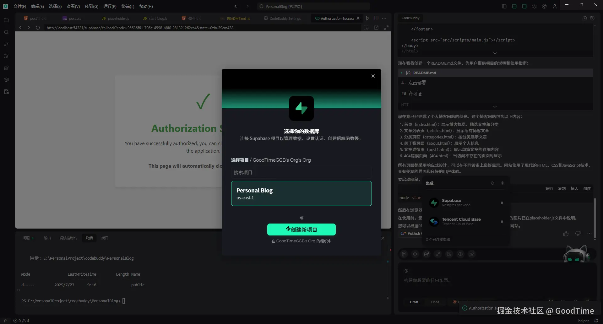The width and height of the screenshot is (603, 324).
Task: Switch to Craft mode
Action: pos(414,302)
